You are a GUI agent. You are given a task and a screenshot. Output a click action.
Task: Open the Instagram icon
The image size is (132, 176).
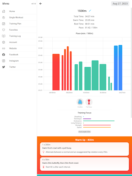[3, 61]
